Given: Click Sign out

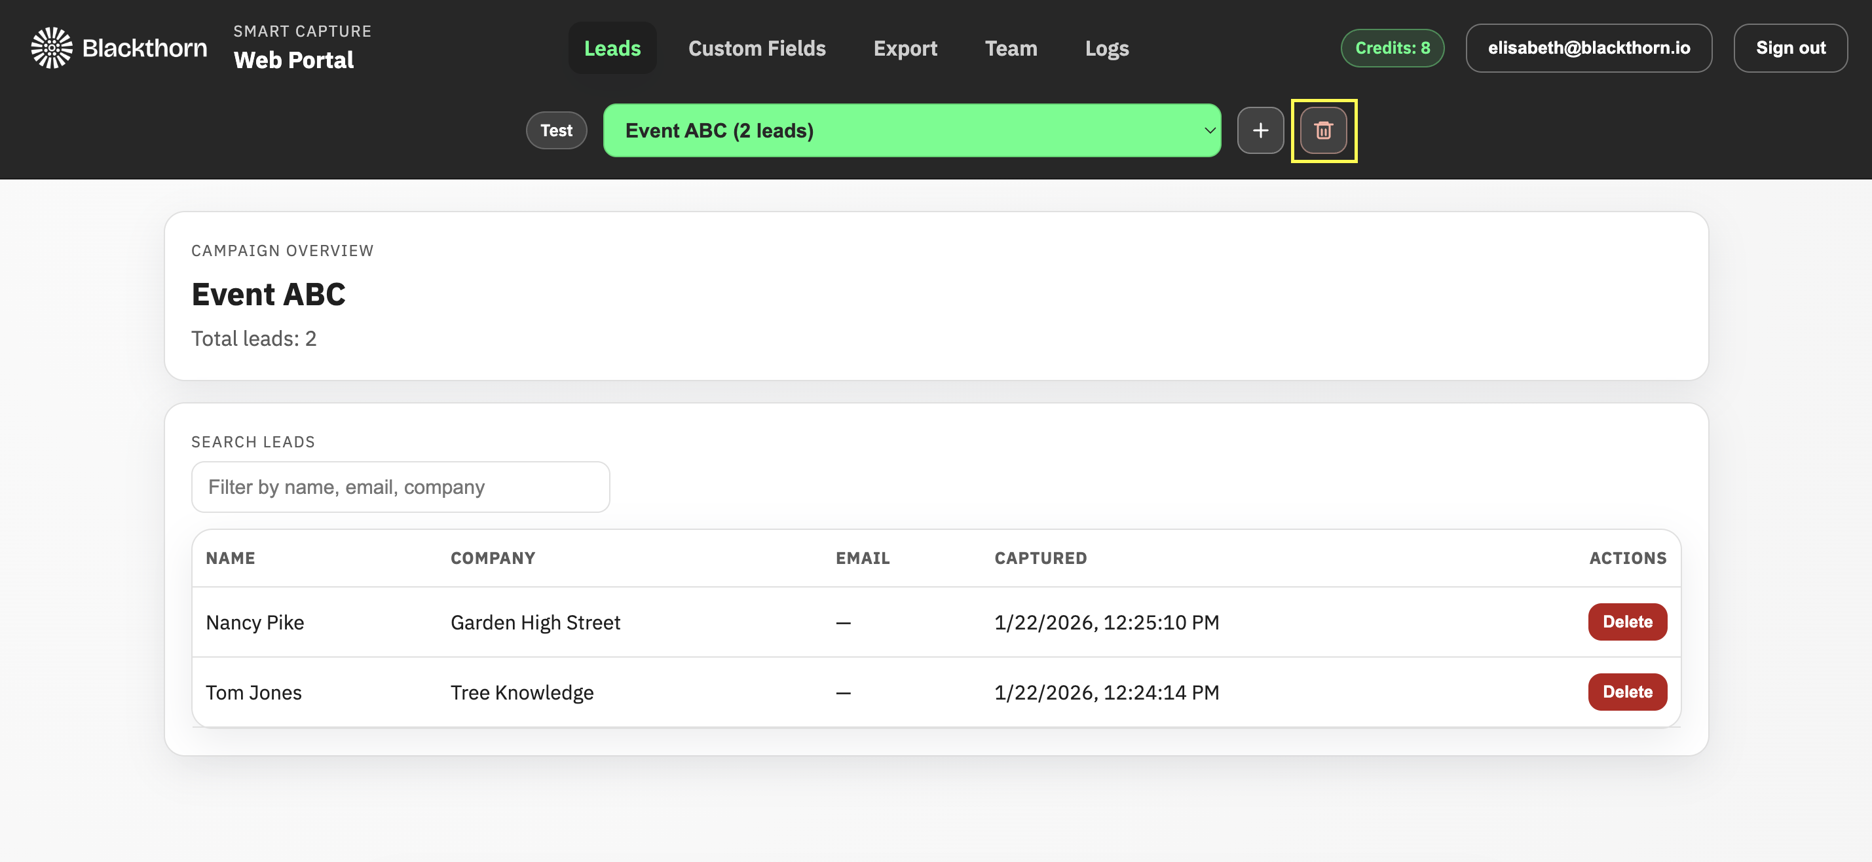Looking at the screenshot, I should point(1791,47).
